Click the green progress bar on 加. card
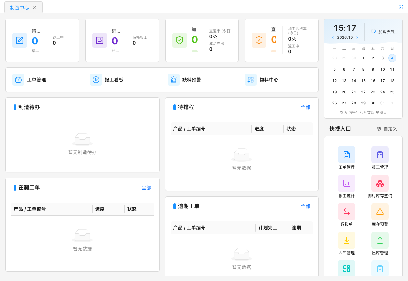This screenshot has width=408, height=281. tap(195, 51)
